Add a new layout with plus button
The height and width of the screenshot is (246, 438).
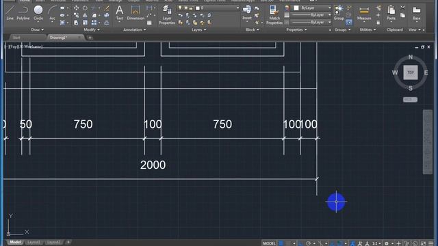click(x=68, y=242)
